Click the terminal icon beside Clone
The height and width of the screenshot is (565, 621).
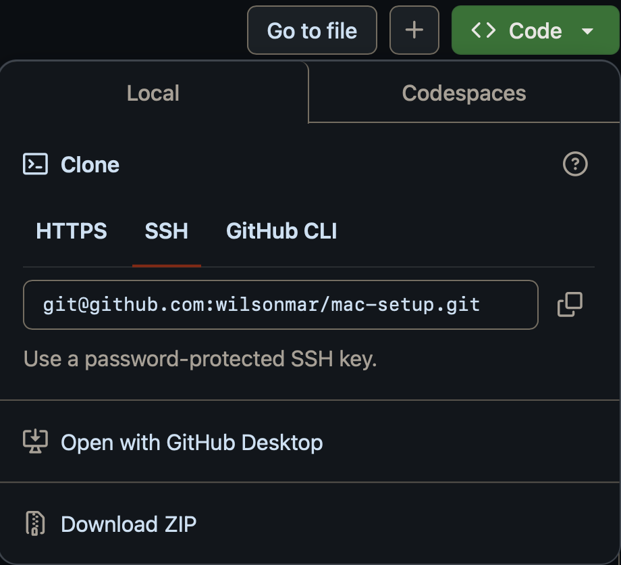tap(35, 164)
